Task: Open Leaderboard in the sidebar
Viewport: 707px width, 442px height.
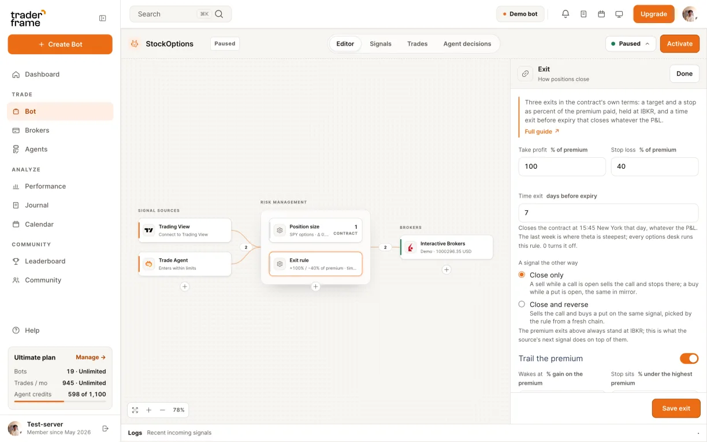Action: [60, 261]
